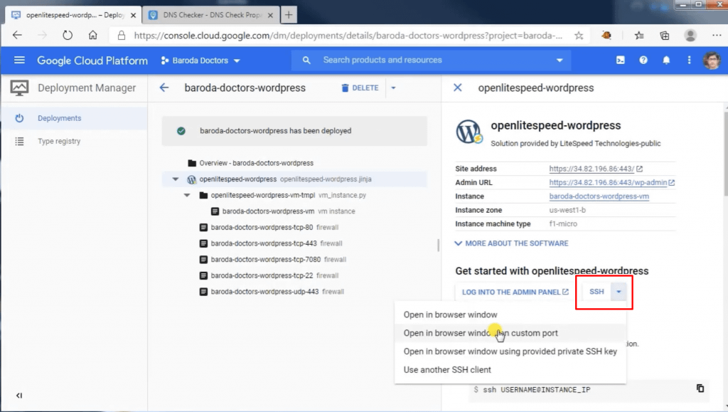The width and height of the screenshot is (728, 412).
Task: Select Overview - baroda-doctors-wordpress row
Action: [294, 163]
